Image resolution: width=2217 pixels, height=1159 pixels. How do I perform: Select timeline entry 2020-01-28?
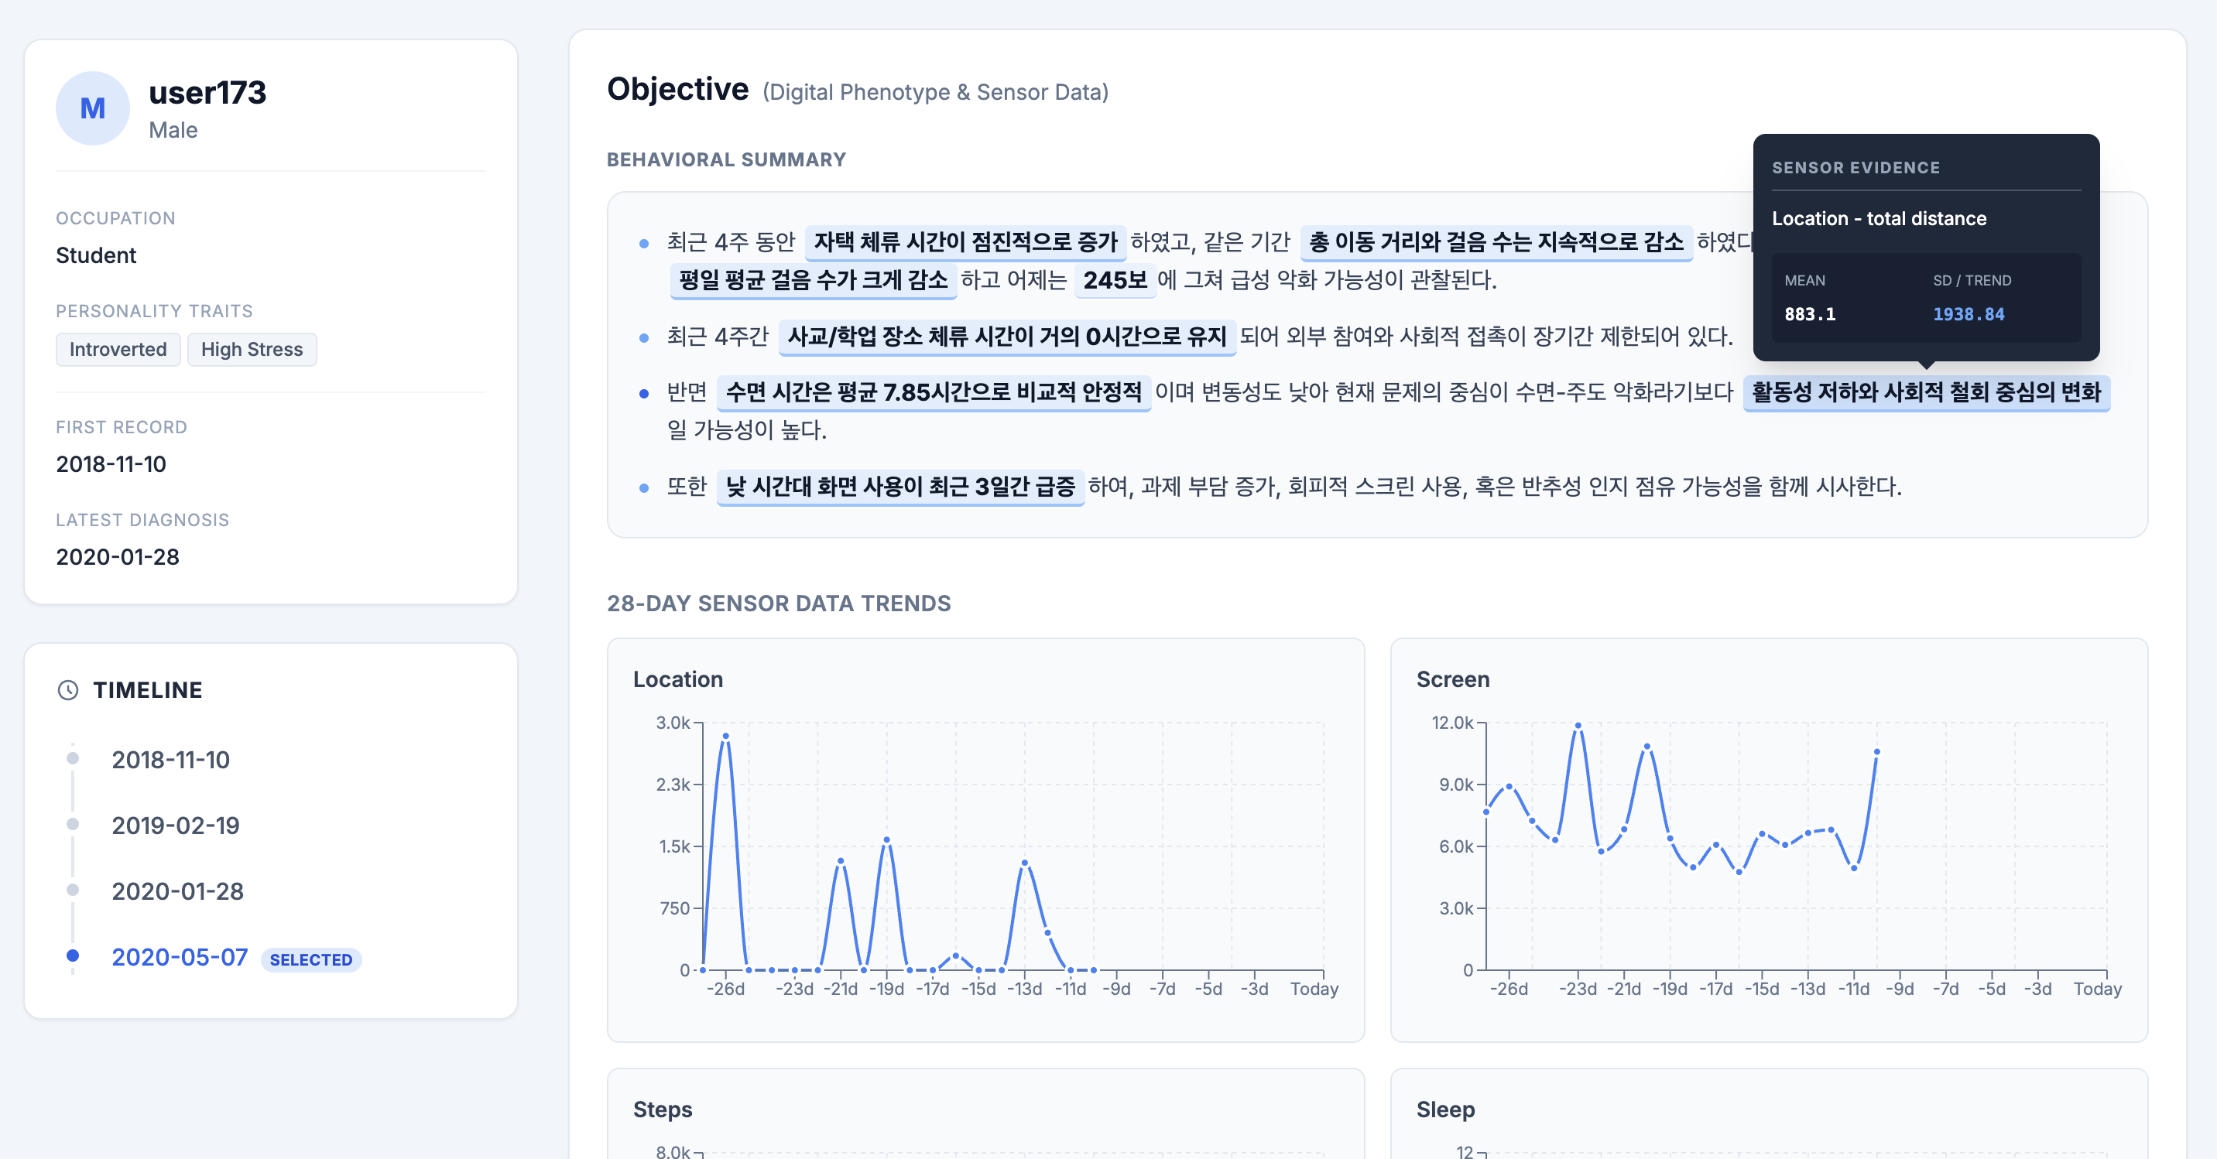[x=177, y=891]
